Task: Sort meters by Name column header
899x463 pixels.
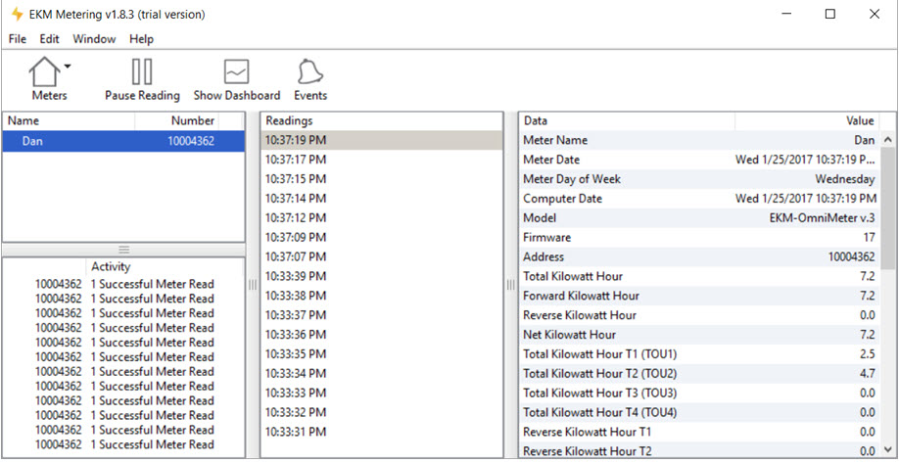Action: click(69, 121)
